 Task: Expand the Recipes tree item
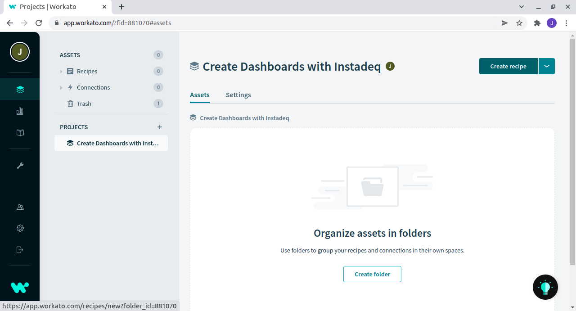click(61, 71)
